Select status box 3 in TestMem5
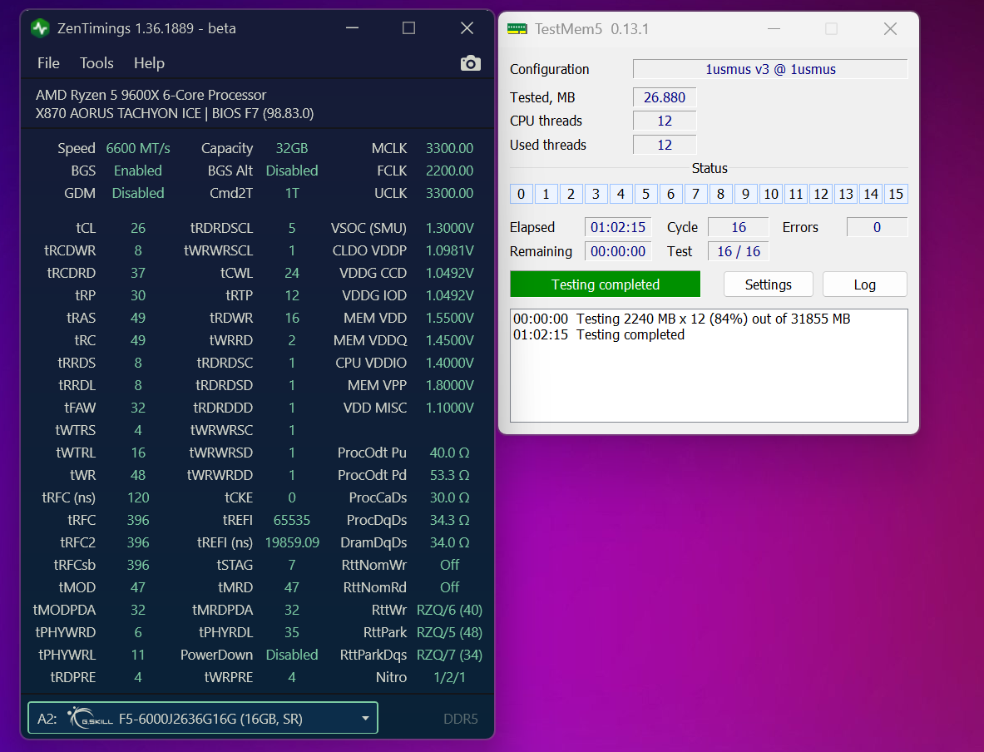This screenshot has width=984, height=752. (x=596, y=194)
